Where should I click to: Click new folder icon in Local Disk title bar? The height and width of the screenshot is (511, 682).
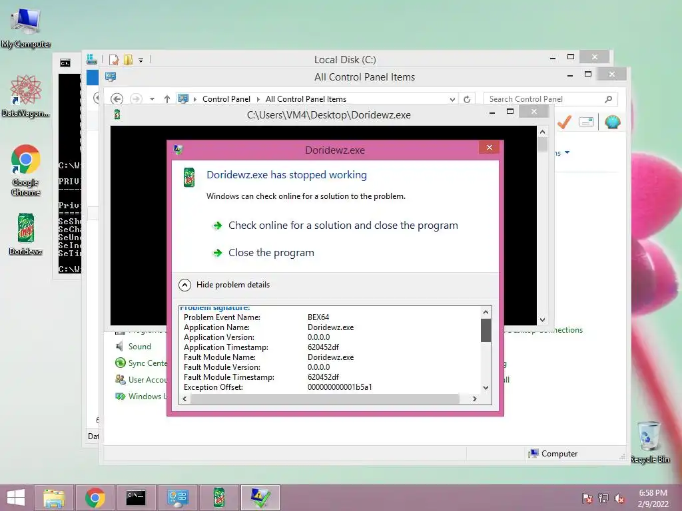128,59
